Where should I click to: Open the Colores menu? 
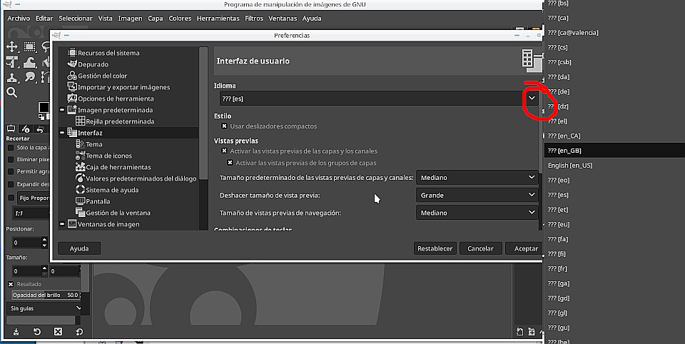[x=180, y=19]
